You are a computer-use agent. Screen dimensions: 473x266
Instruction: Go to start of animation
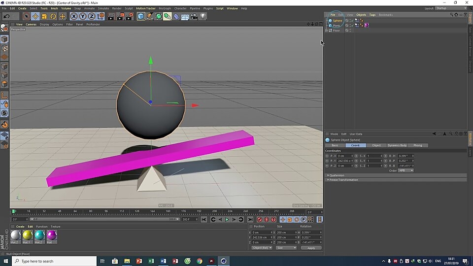click(204, 220)
